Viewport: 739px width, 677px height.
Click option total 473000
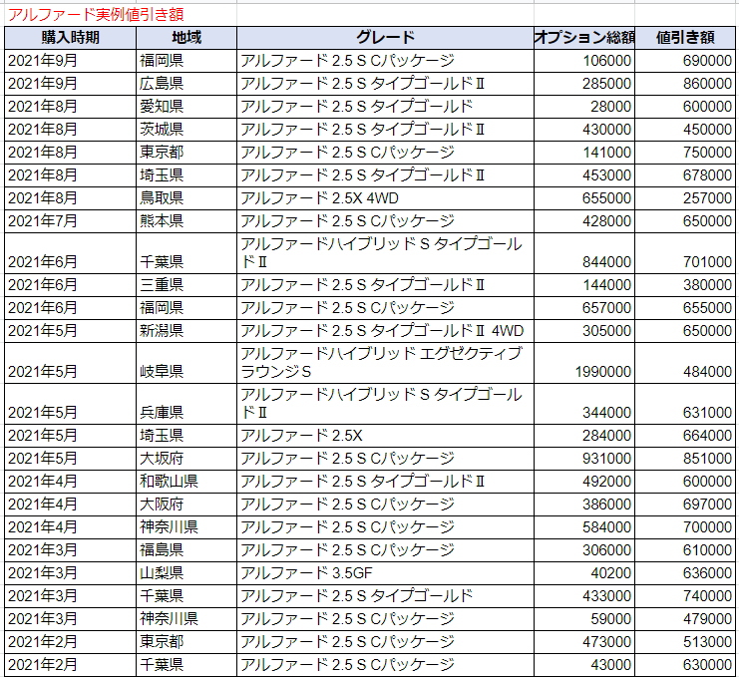pos(584,642)
